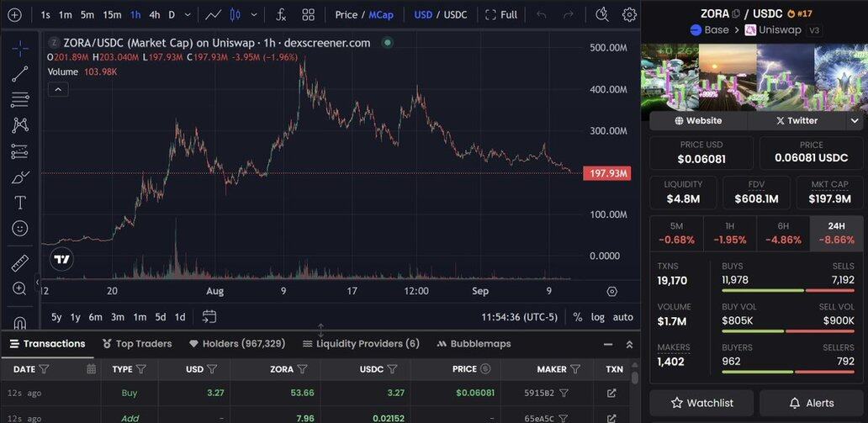Open the forecasting and measurement tool
The height and width of the screenshot is (423, 868).
[x=20, y=151]
